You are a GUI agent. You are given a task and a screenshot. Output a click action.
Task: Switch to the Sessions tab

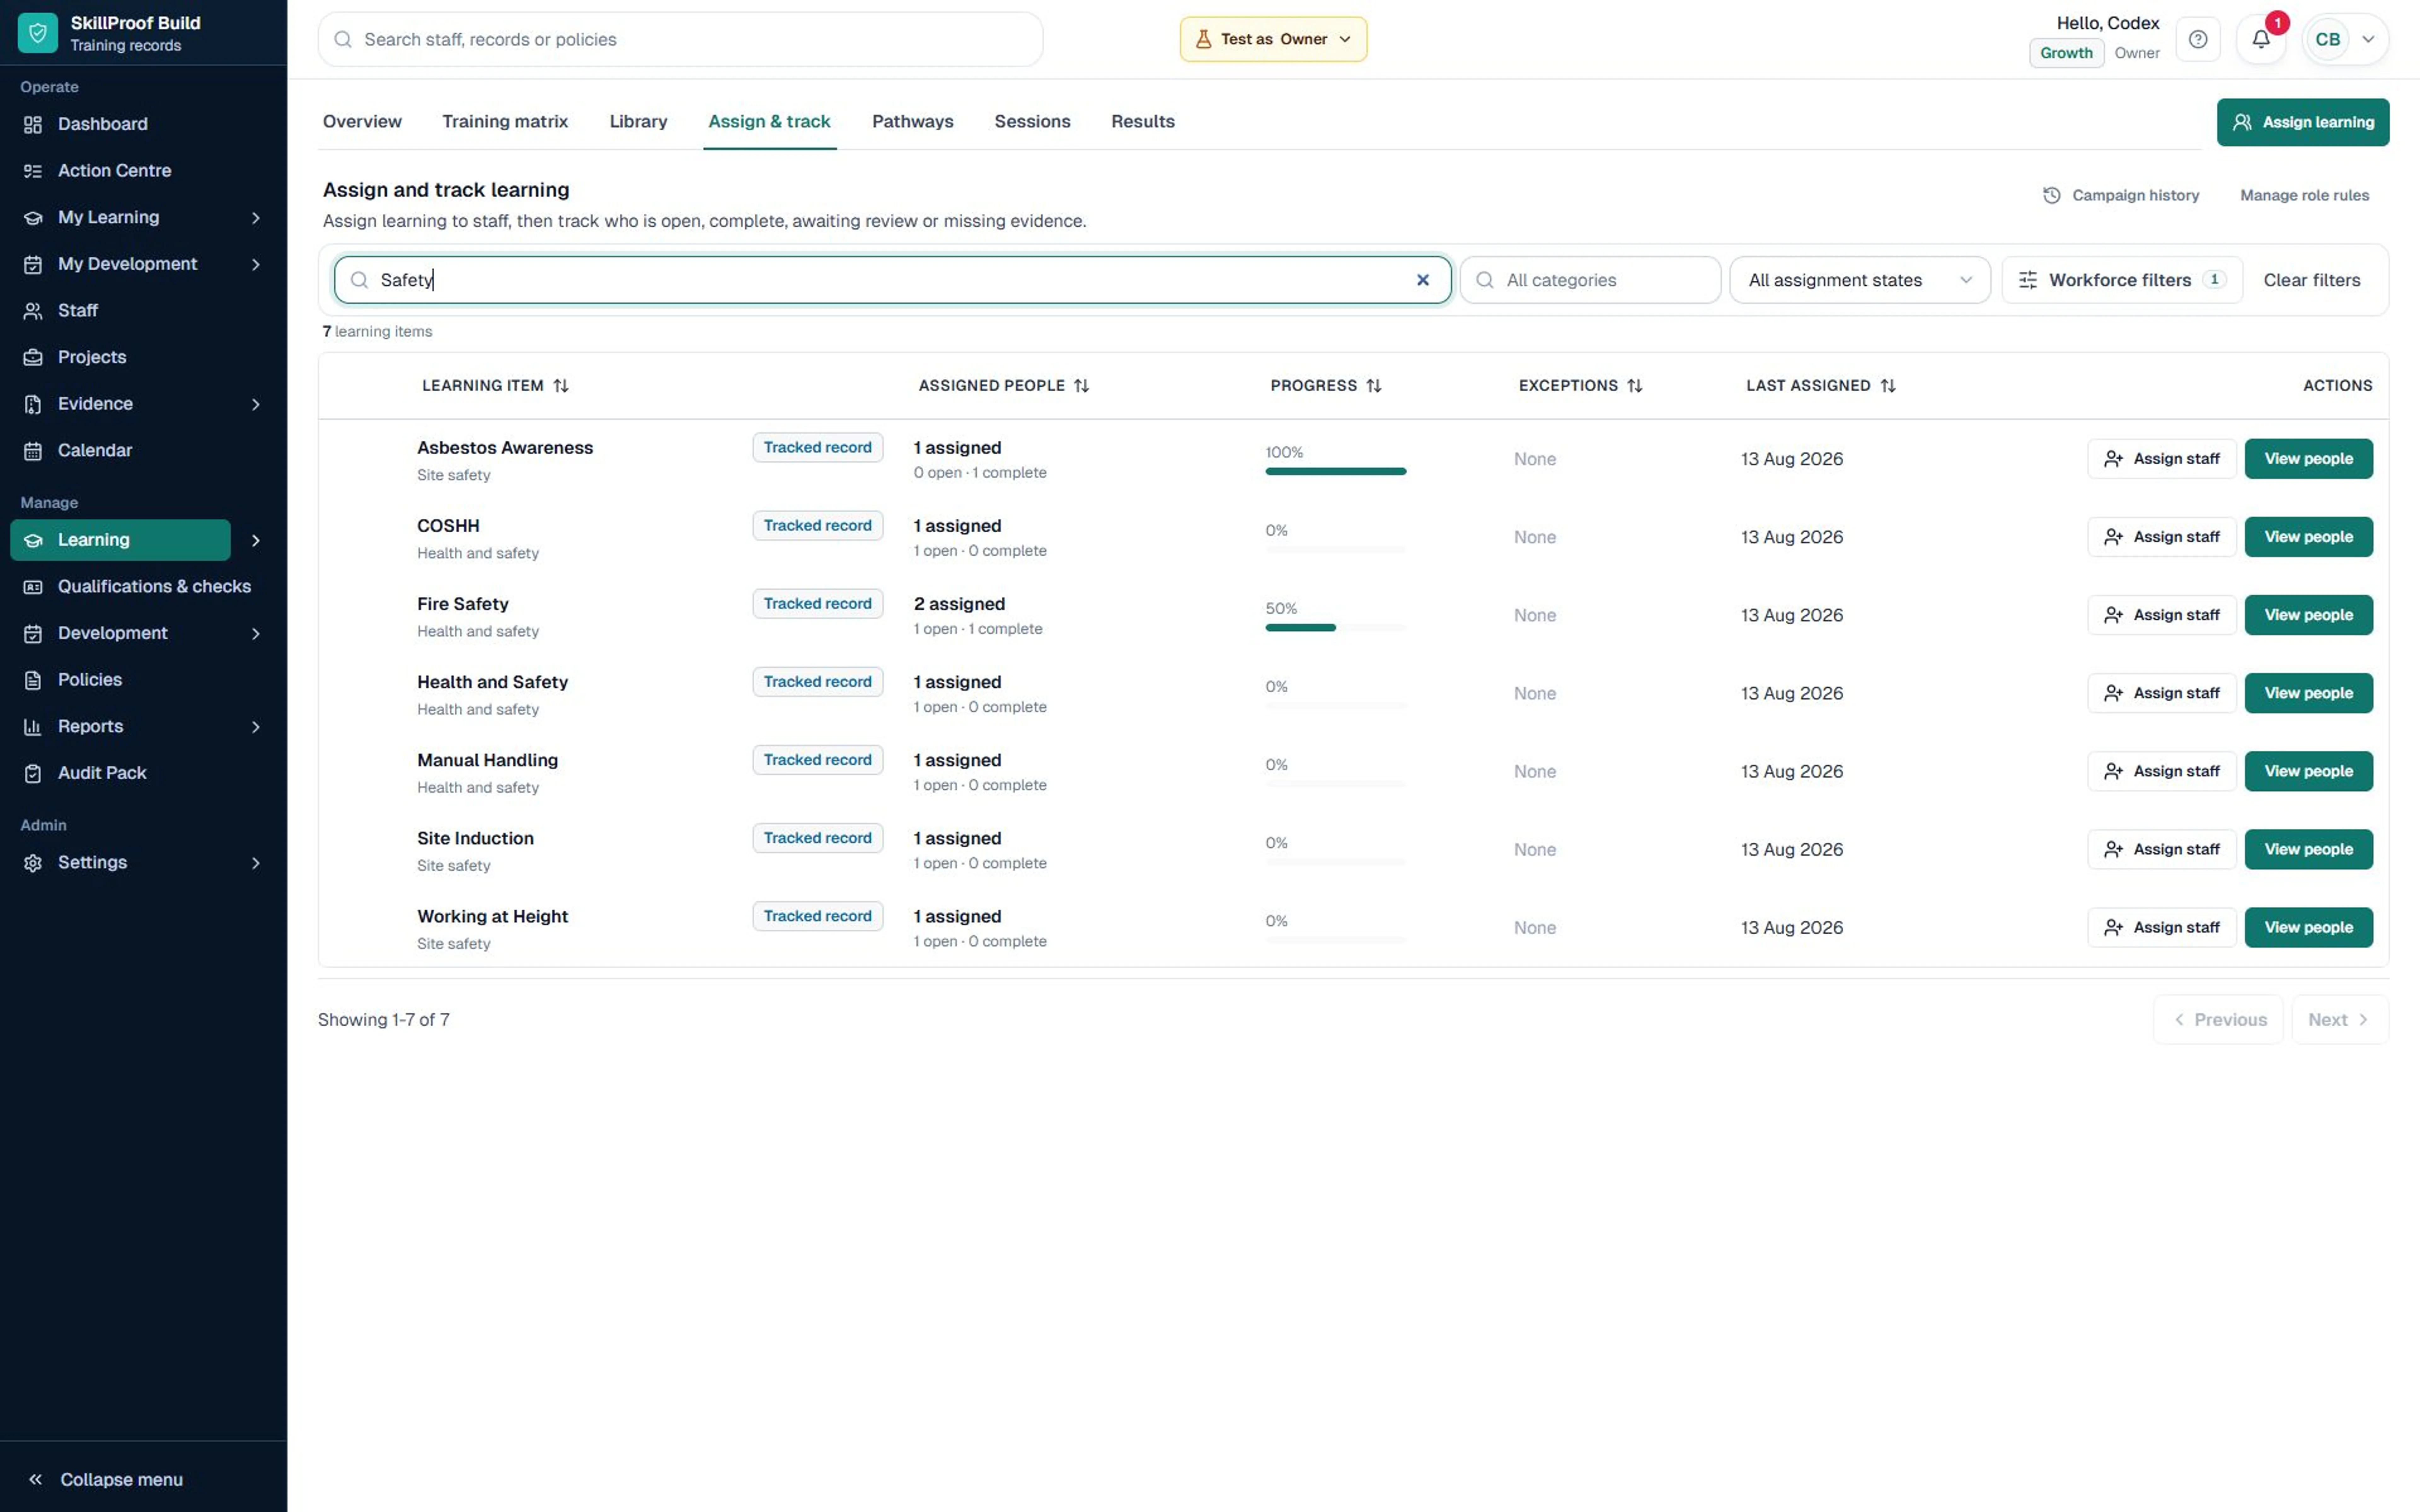pyautogui.click(x=1032, y=122)
